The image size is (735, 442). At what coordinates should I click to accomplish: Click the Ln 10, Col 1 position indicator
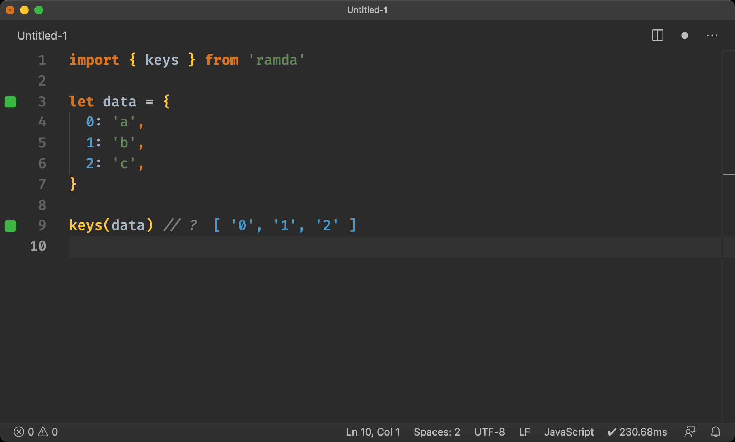coord(373,432)
